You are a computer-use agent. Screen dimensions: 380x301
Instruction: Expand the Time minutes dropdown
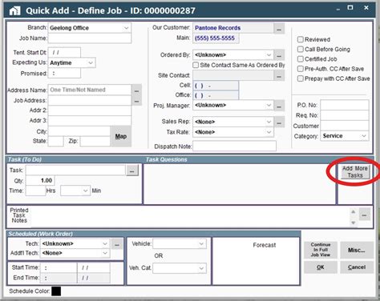pyautogui.click(x=85, y=191)
